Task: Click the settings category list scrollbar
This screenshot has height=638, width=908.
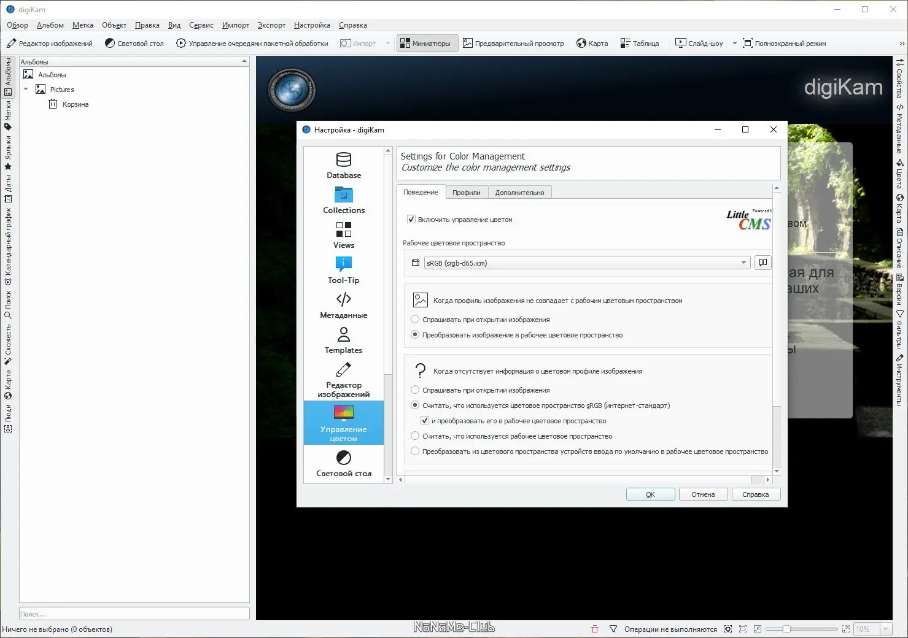Action: [x=388, y=315]
